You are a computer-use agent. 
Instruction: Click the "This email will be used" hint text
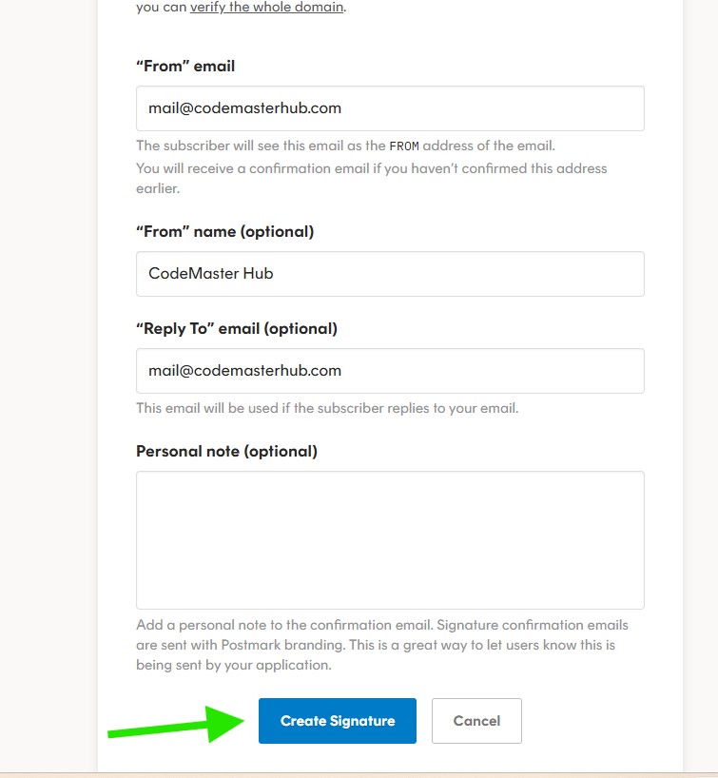(327, 409)
